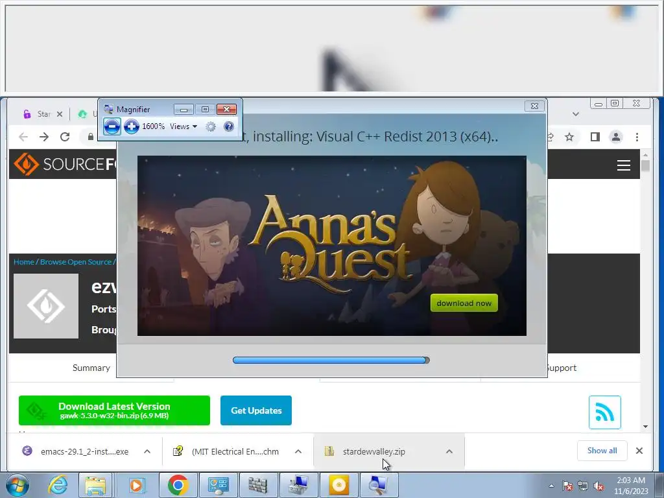Expand options for emacs download
The image size is (664, 498).
tap(147, 451)
